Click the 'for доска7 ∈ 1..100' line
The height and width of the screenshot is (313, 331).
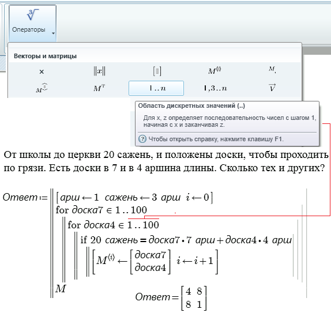click(x=101, y=210)
